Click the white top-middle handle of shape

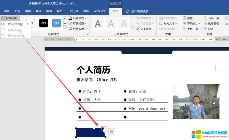pyautogui.click(x=94, y=128)
